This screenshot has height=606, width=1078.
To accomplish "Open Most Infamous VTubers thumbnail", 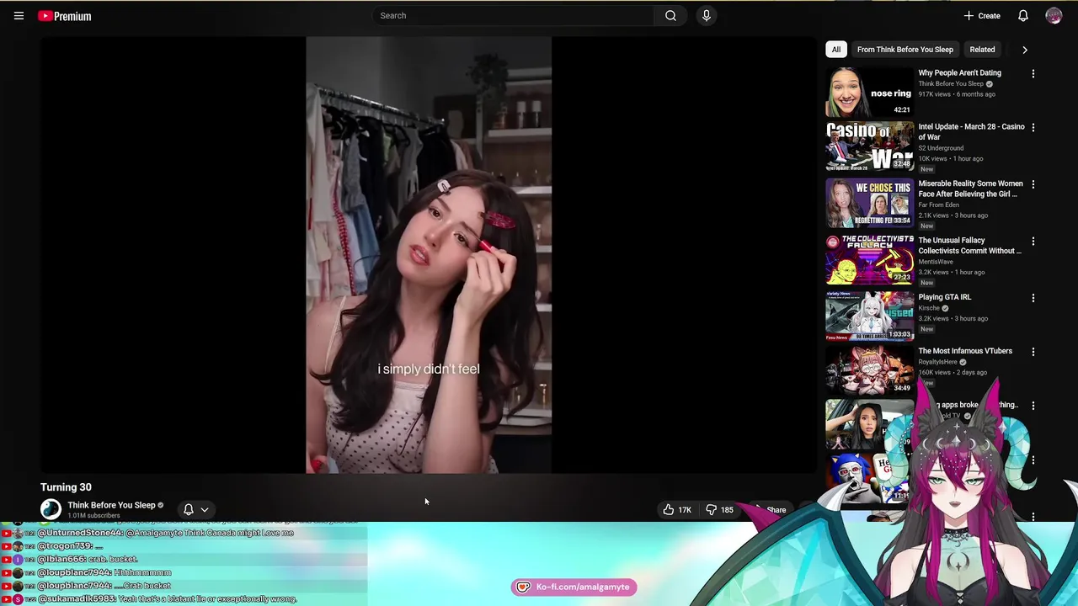I will point(869,369).
